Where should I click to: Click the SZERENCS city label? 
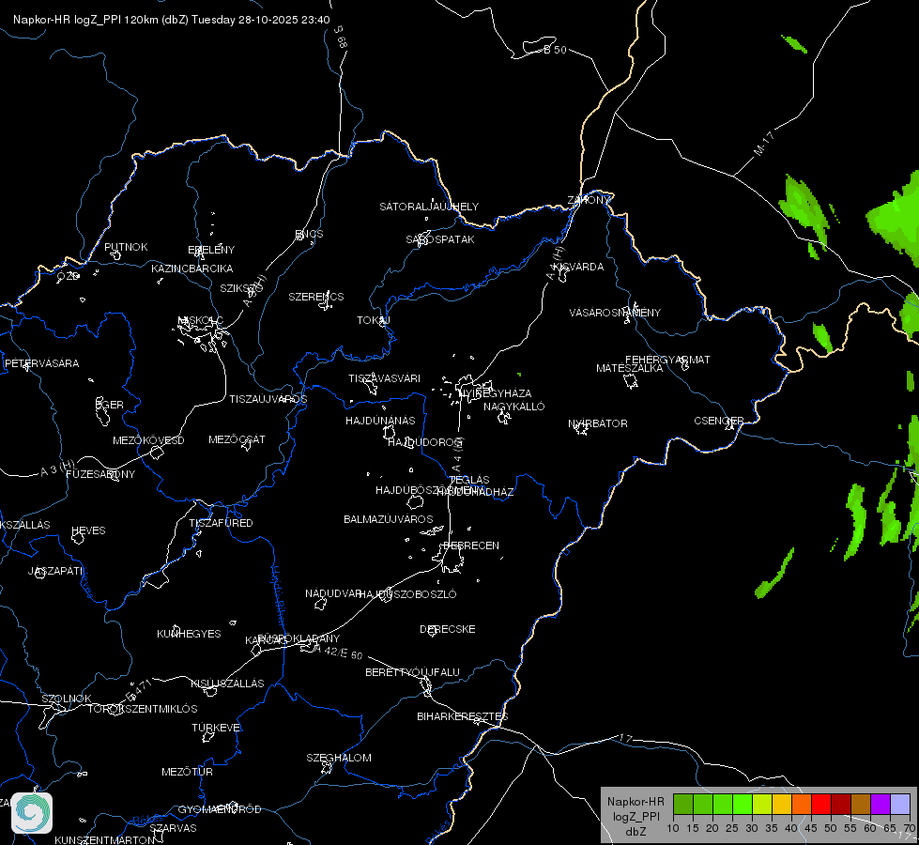click(x=316, y=297)
